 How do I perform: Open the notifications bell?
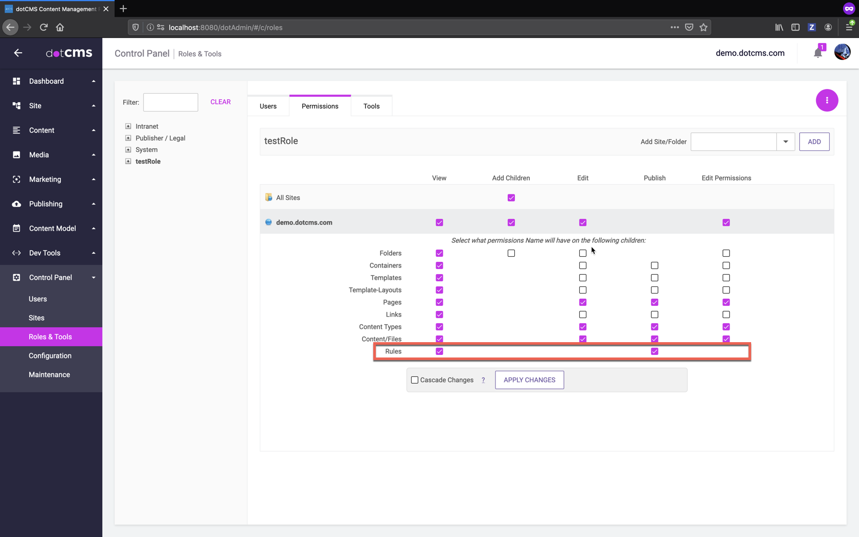pos(817,53)
